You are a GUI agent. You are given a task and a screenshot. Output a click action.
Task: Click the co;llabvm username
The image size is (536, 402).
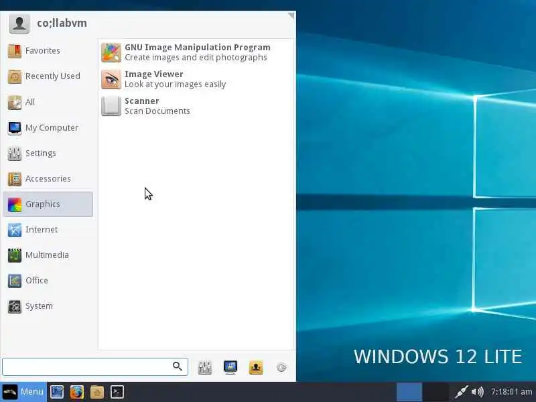coord(62,23)
